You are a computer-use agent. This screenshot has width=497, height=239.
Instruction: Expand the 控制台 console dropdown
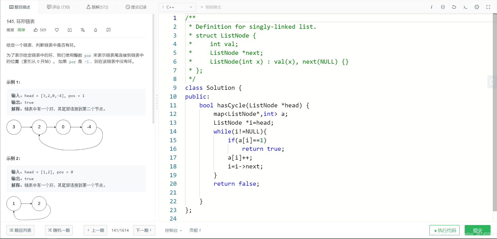(173, 230)
